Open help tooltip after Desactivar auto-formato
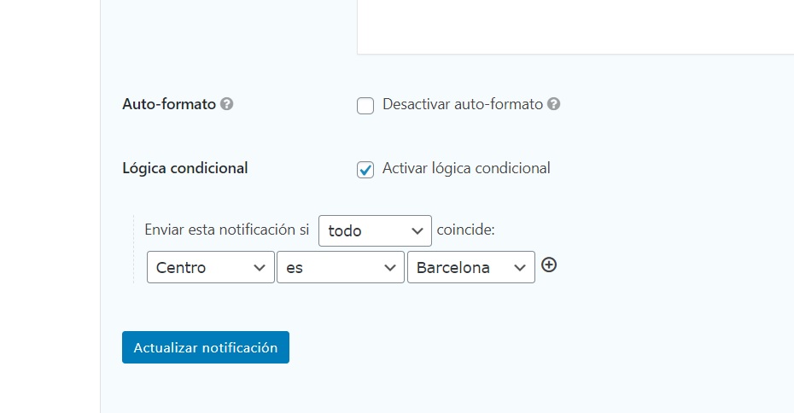 [x=554, y=104]
